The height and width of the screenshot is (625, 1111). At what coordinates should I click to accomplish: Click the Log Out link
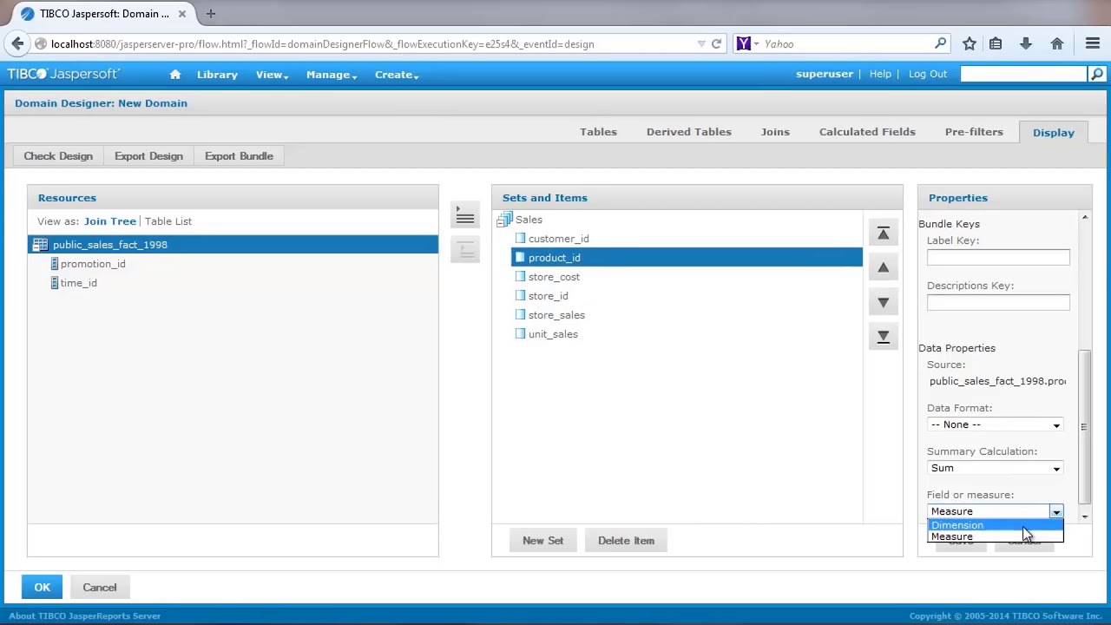[x=928, y=75]
